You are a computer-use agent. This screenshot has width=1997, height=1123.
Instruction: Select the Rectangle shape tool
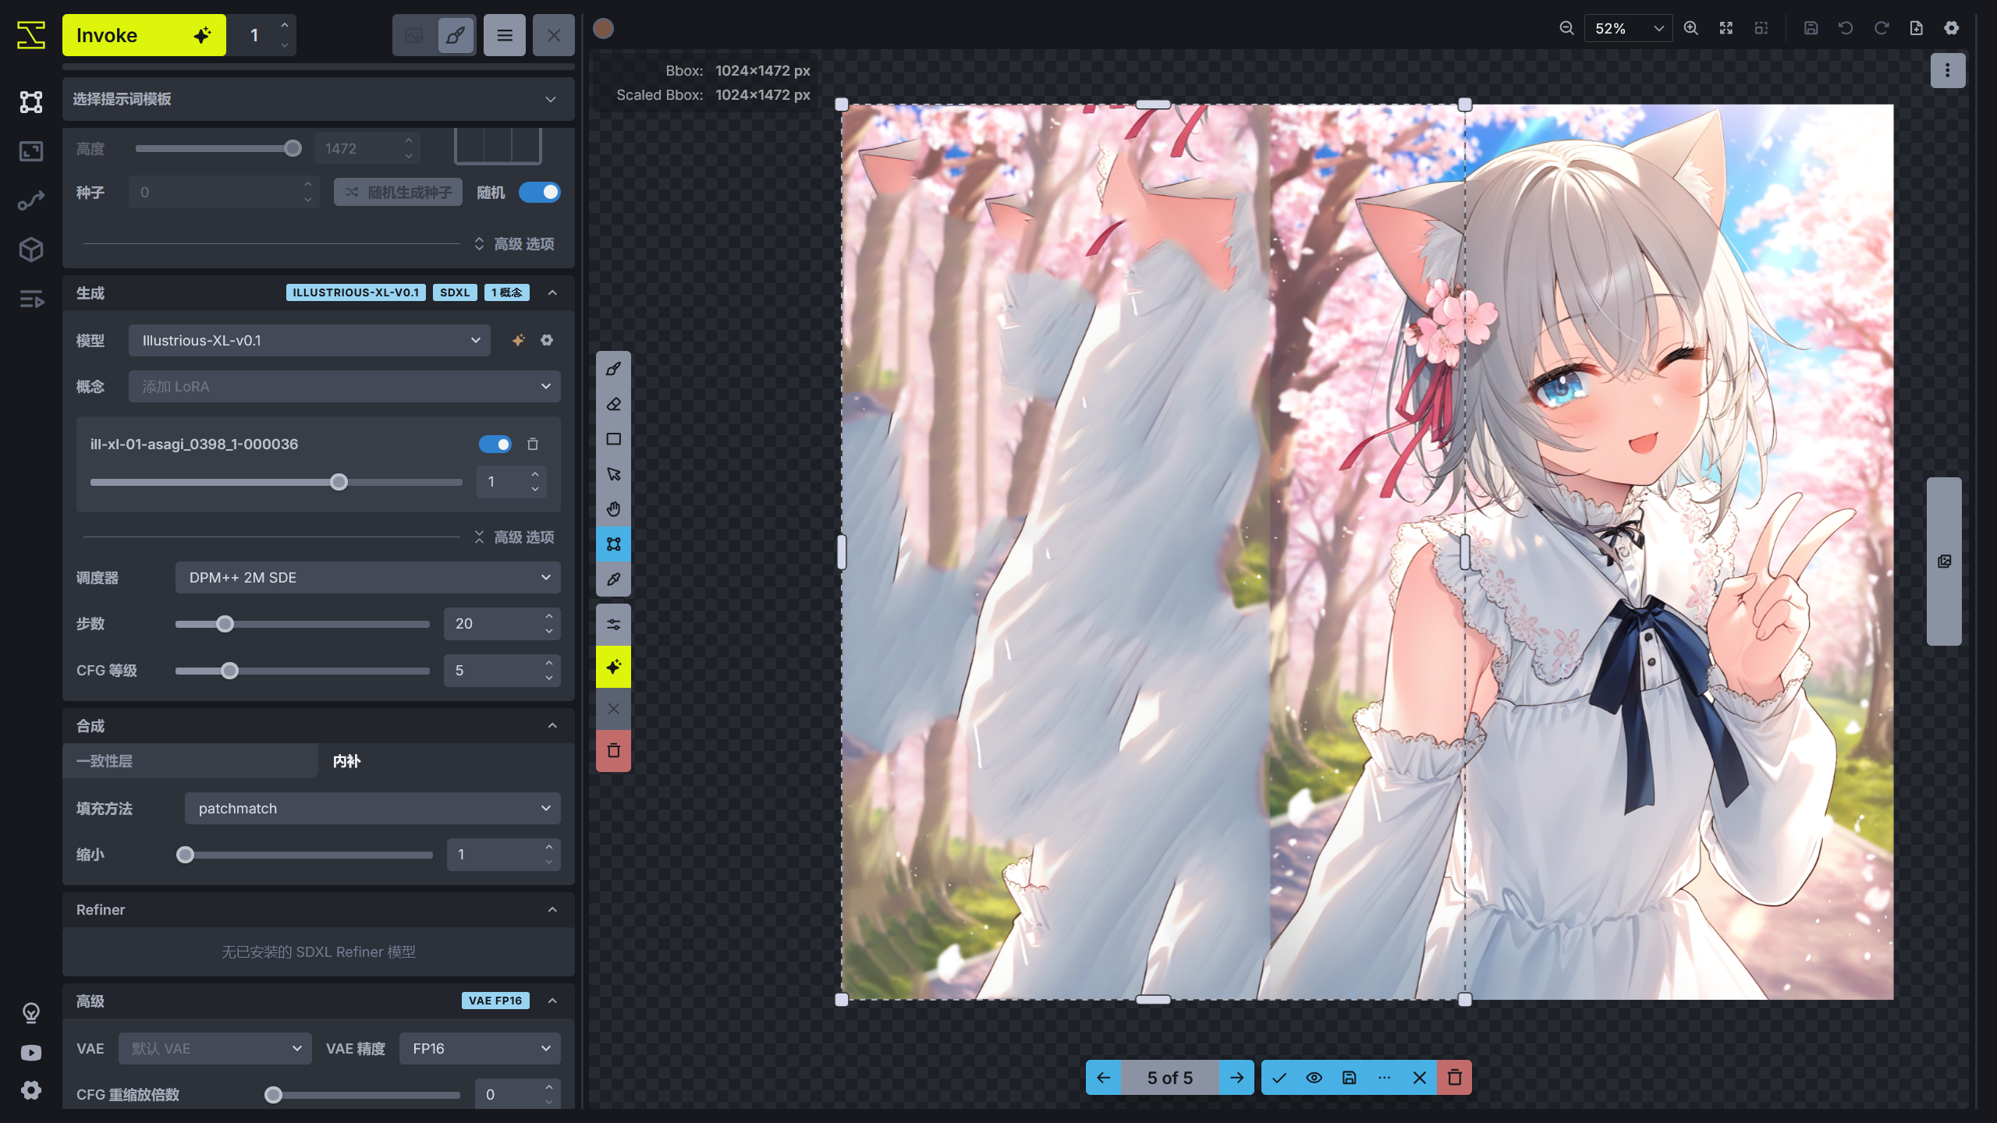point(613,439)
